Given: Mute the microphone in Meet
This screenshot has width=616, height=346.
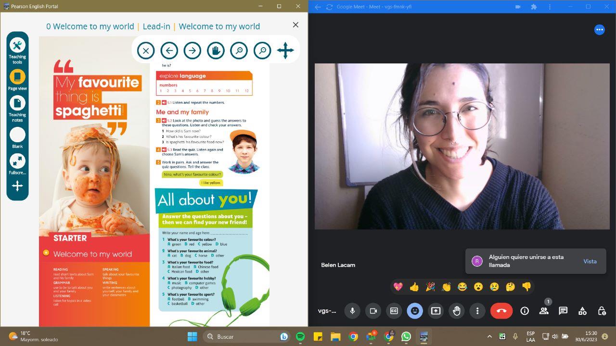Looking at the screenshot, I should coord(352,311).
